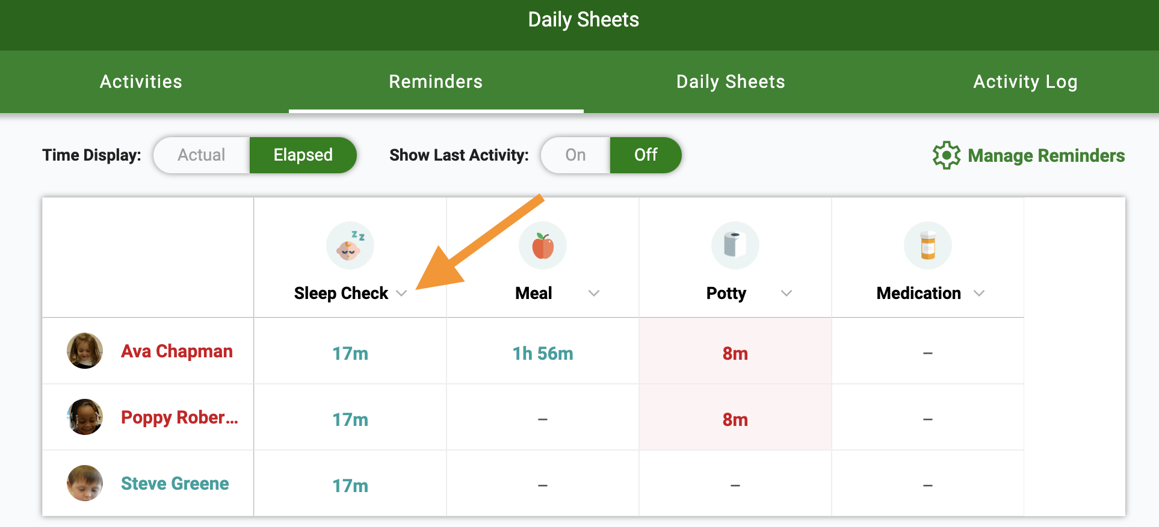Image resolution: width=1159 pixels, height=527 pixels.
Task: Open the Meal column chevron menu
Action: pyautogui.click(x=594, y=294)
